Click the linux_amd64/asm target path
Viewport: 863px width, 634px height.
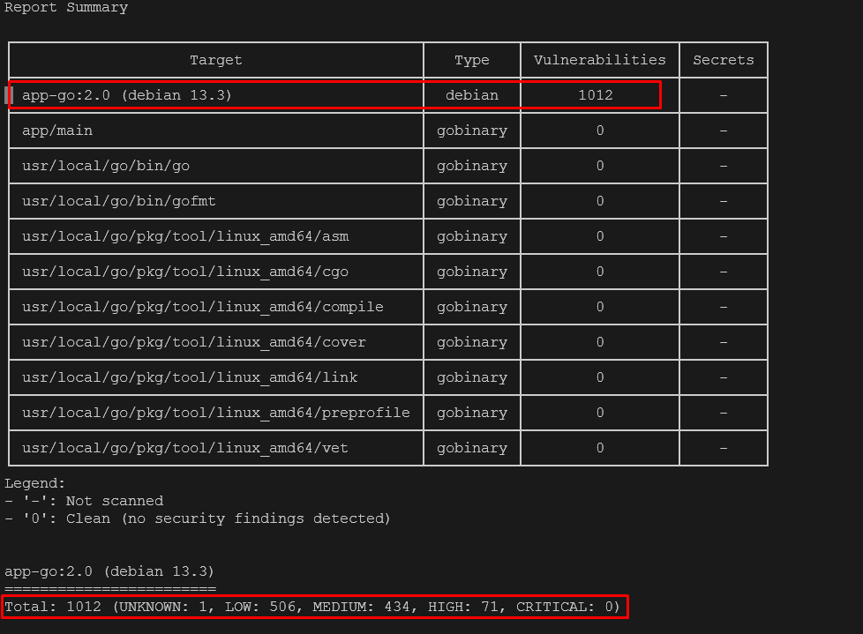click(x=185, y=236)
